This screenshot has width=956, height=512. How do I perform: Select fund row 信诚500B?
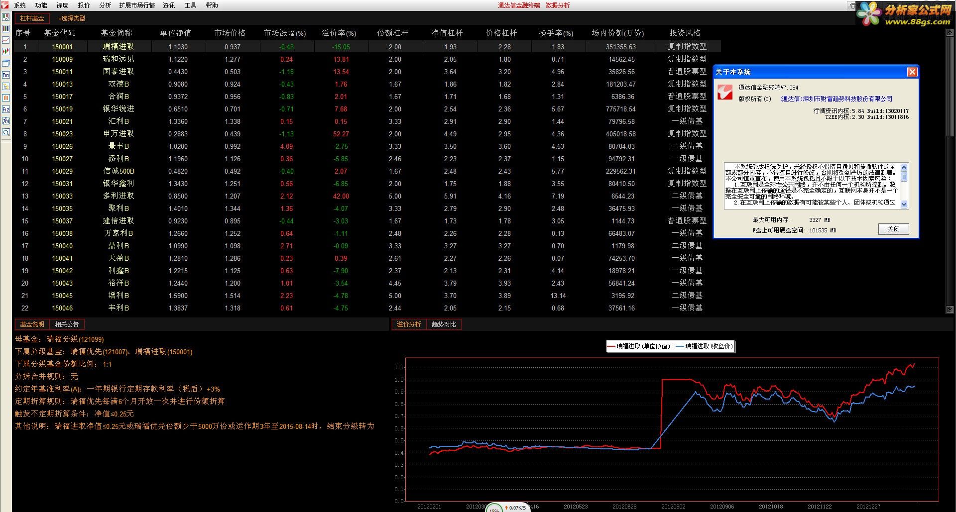tap(367, 171)
